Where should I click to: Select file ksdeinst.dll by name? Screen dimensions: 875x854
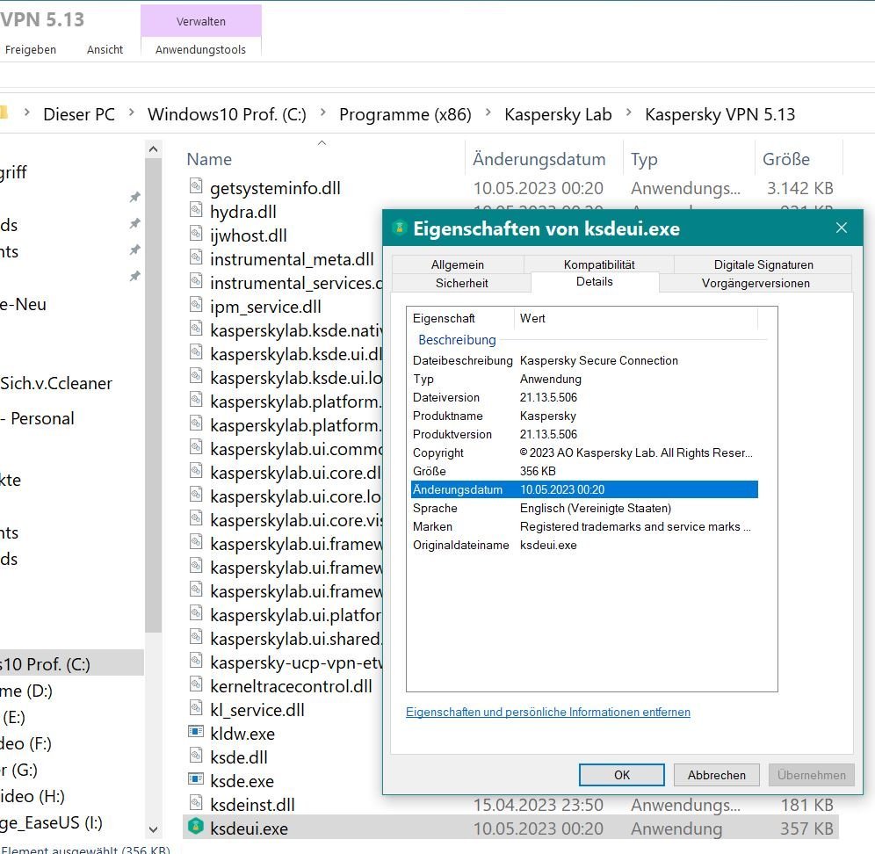pyautogui.click(x=252, y=804)
